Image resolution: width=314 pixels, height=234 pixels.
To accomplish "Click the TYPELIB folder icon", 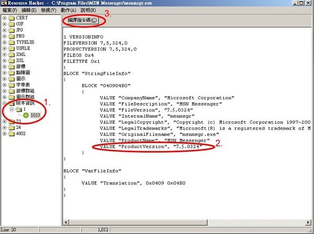I will 12,42.
